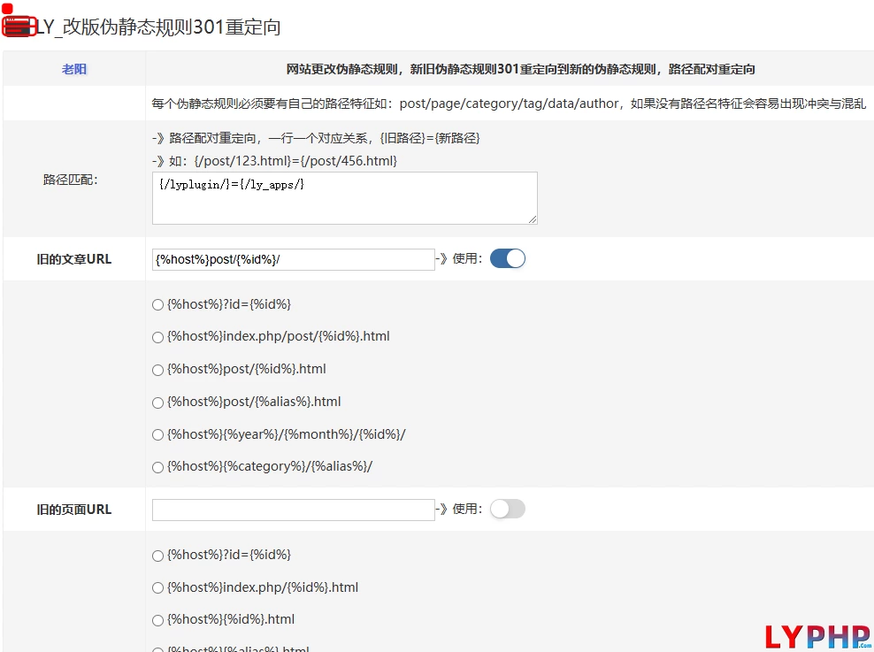Select page option {%host%}index.php/{%id%}.html
874x652 pixels.
(157, 587)
